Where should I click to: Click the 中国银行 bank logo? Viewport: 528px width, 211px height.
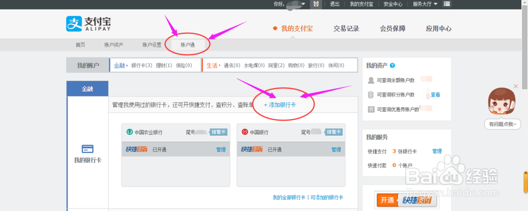click(245, 132)
